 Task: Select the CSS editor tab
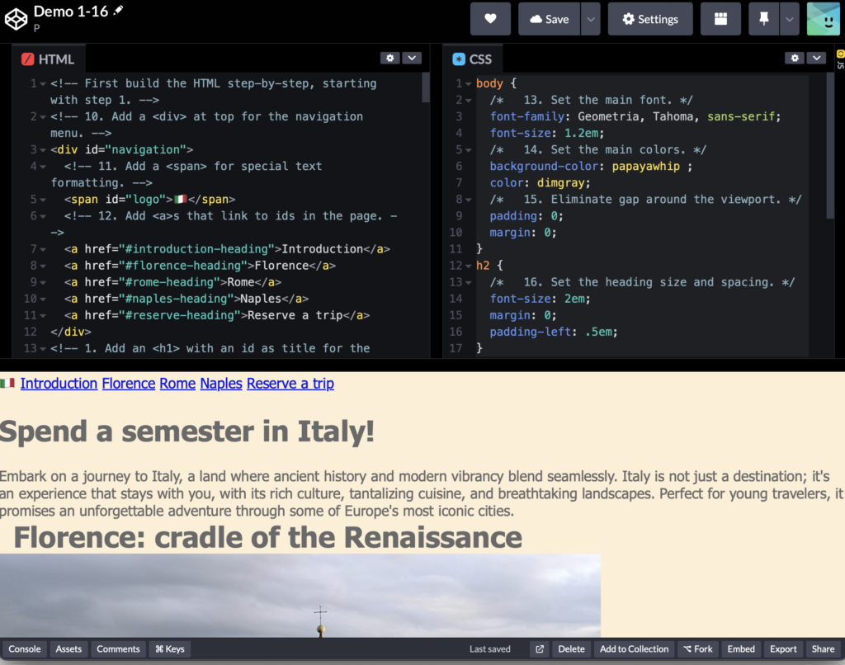click(x=473, y=59)
